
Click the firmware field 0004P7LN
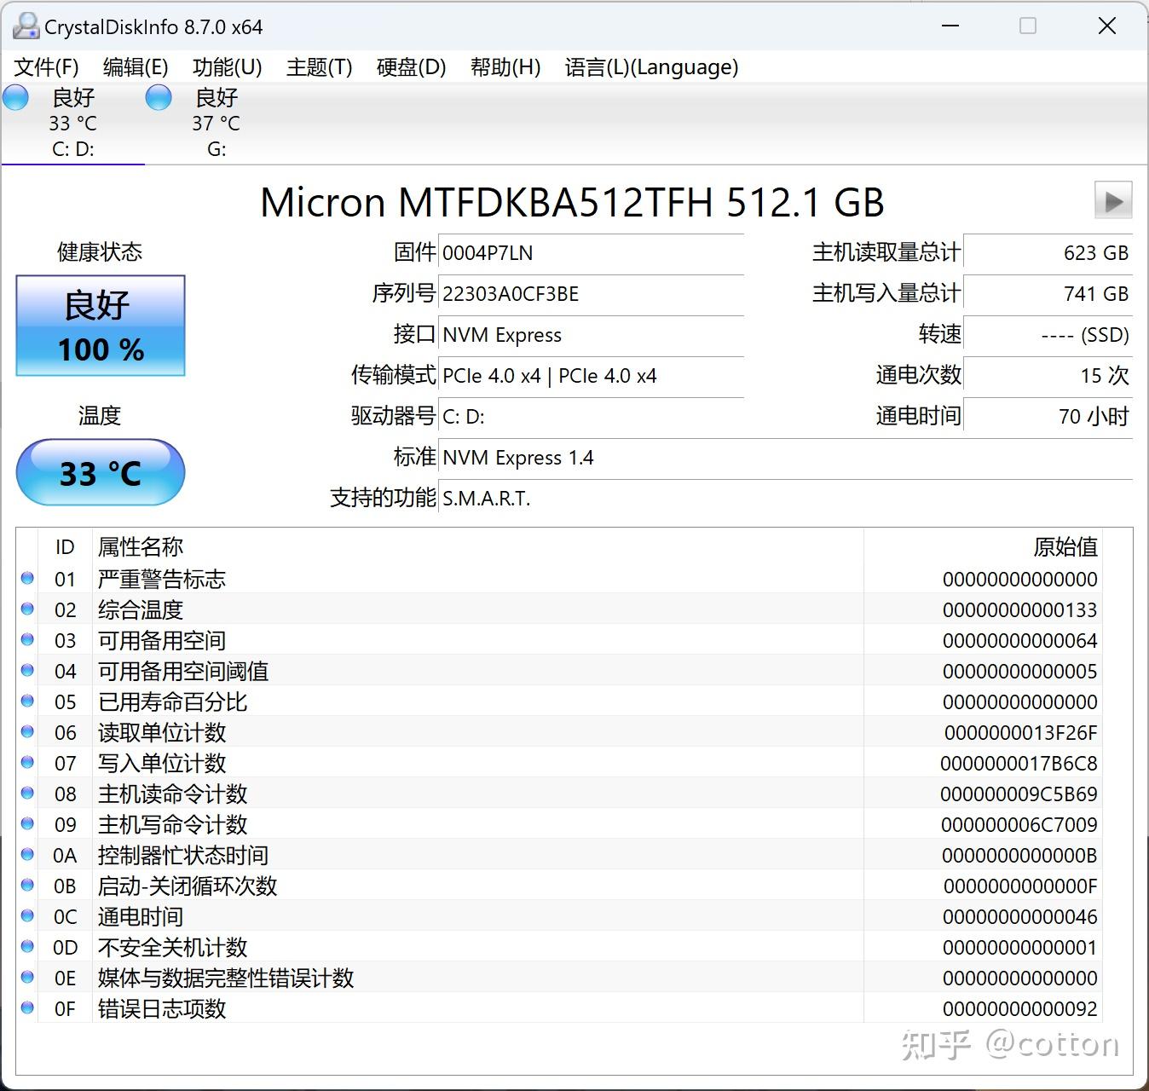[591, 253]
